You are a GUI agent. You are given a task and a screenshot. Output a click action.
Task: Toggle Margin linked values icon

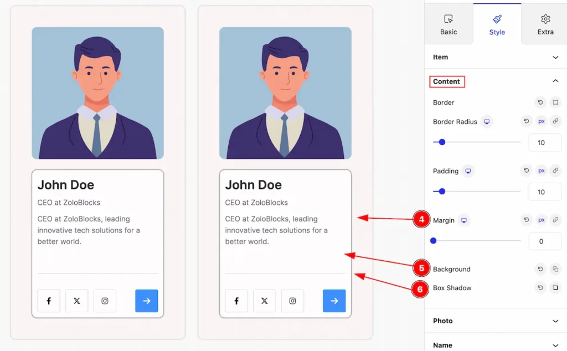[x=555, y=220]
